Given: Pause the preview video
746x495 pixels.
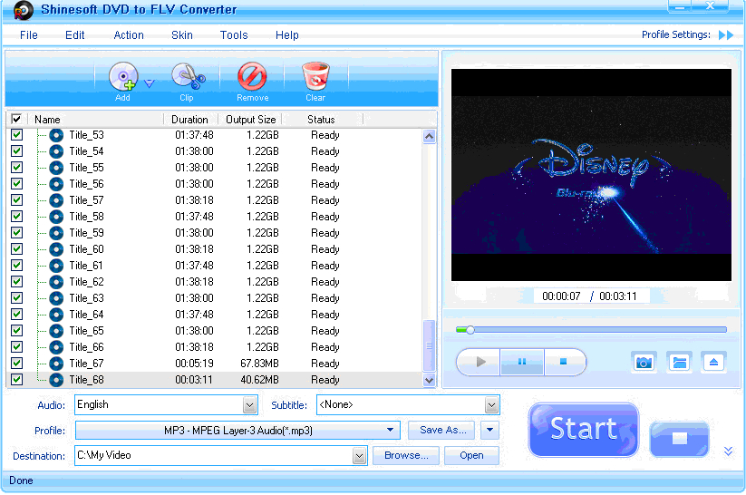Looking at the screenshot, I should 522,363.
